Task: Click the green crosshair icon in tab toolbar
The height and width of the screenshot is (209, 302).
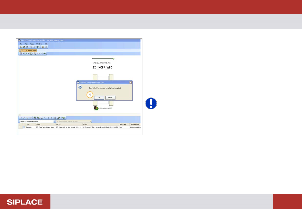Action: pos(44,54)
